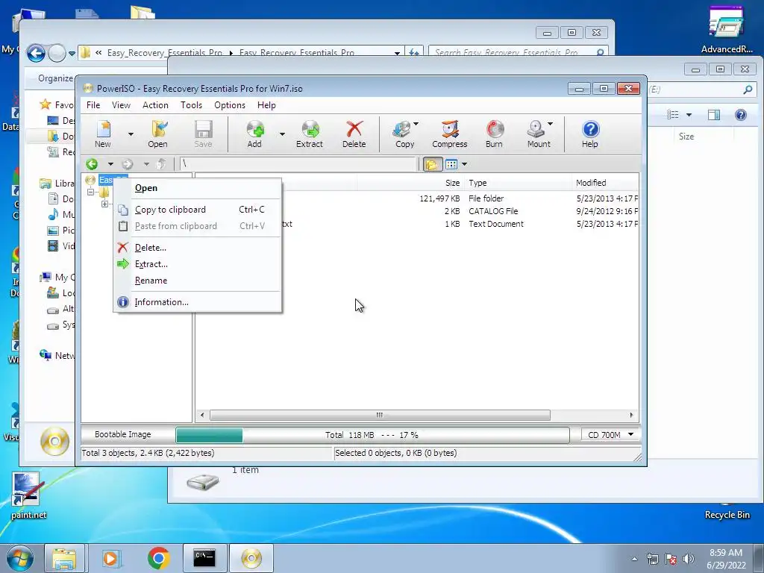The image size is (764, 573).
Task: Click the Burn toolbar icon
Action: point(494,134)
